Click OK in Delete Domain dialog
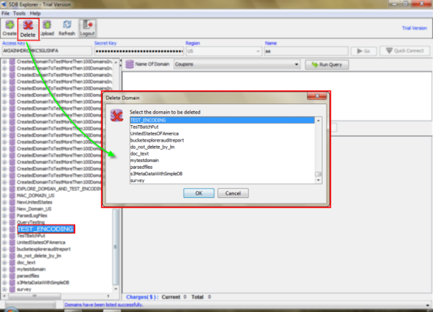 pos(199,193)
